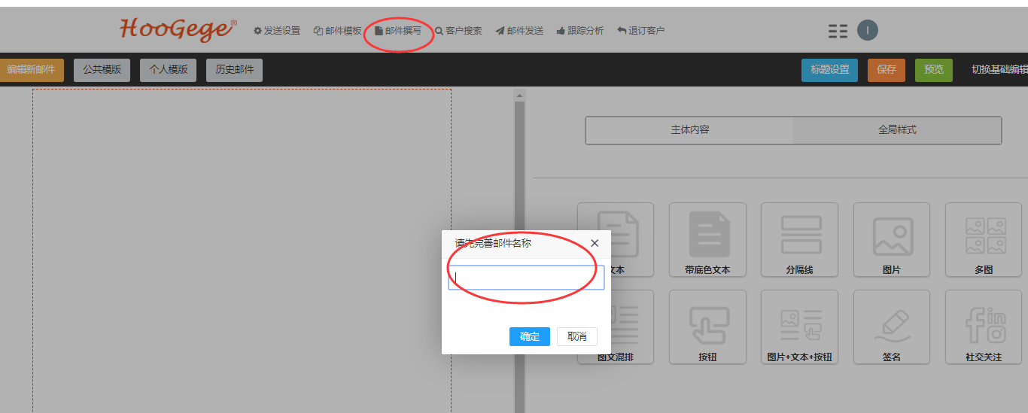Insert the 签名 signature block
1028x413 pixels.
click(x=892, y=325)
